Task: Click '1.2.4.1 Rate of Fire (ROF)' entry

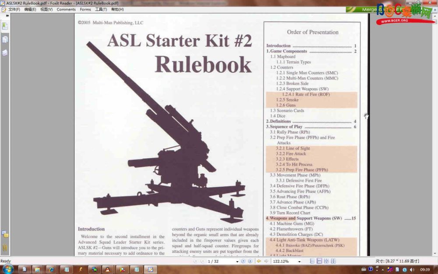Action: tap(306, 95)
